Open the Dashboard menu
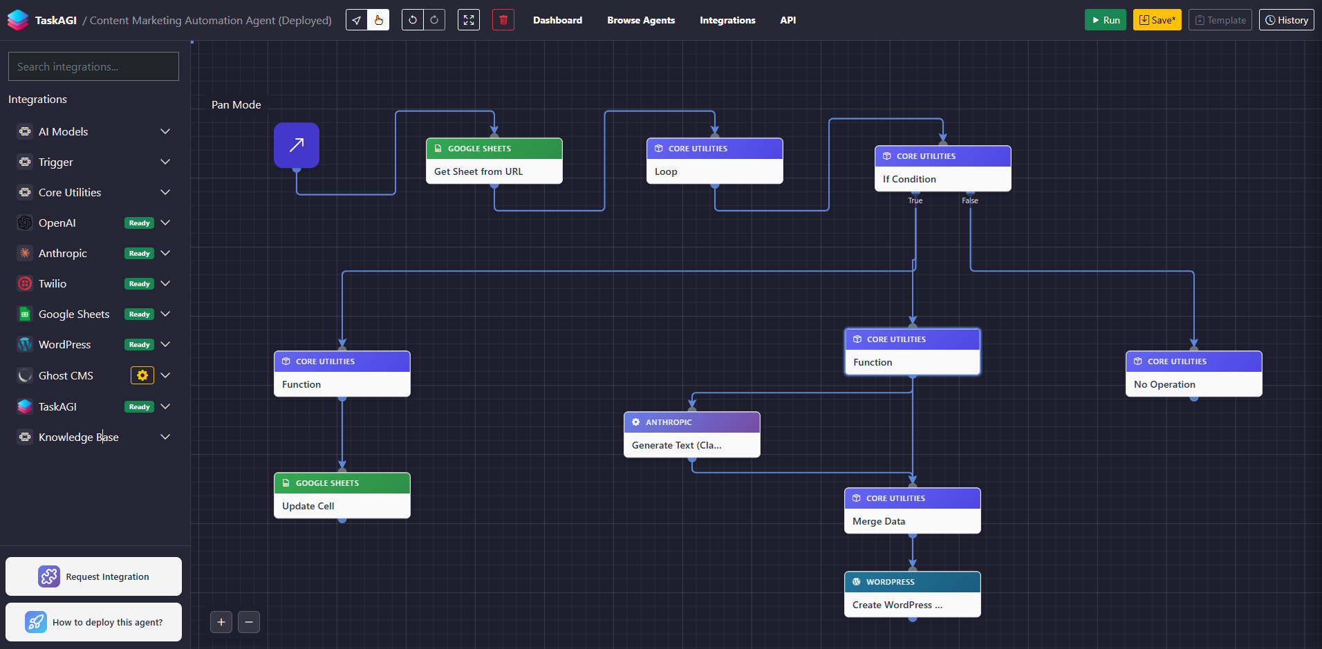Image resolution: width=1322 pixels, height=649 pixels. coord(557,20)
